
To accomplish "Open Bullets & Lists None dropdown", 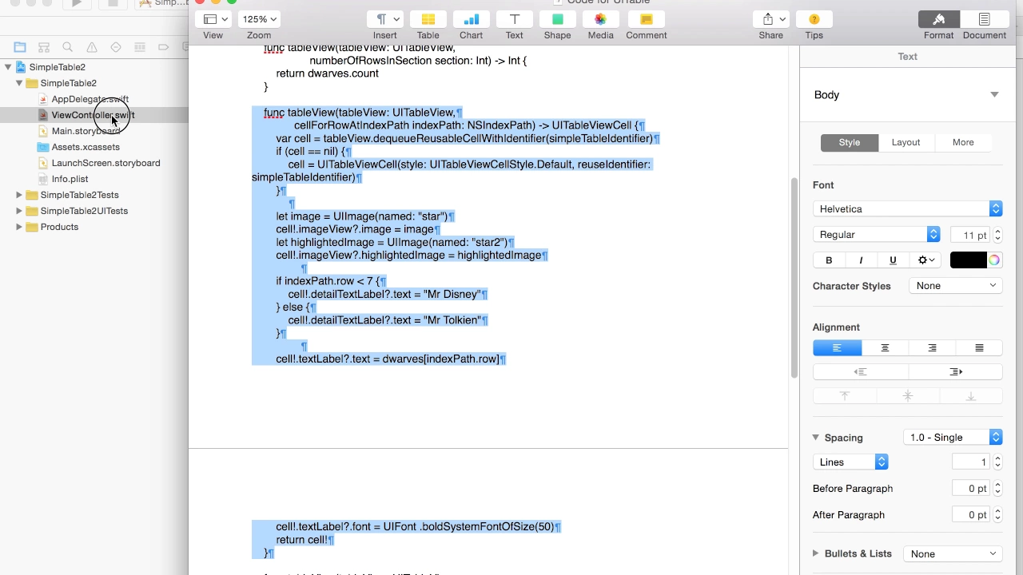I will pyautogui.click(x=953, y=554).
